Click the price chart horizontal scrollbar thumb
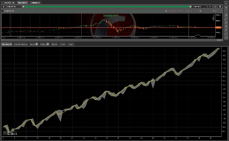The width and height of the screenshot is (229, 141). coord(219,40)
